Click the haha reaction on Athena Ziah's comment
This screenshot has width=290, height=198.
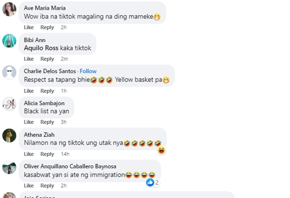tap(161, 150)
